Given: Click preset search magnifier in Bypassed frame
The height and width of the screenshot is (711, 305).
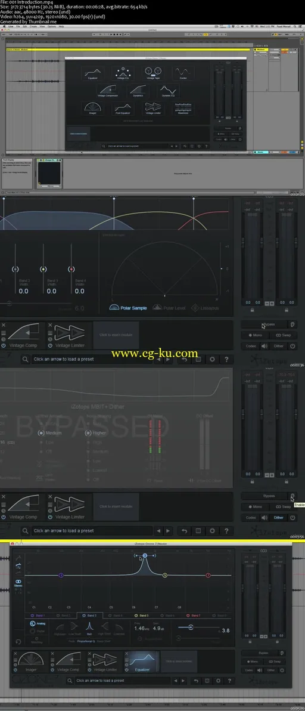Looking at the screenshot, I should pyautogui.click(x=25, y=530).
